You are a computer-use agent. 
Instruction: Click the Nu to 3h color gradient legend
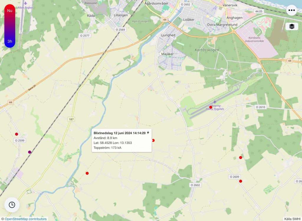click(10, 26)
